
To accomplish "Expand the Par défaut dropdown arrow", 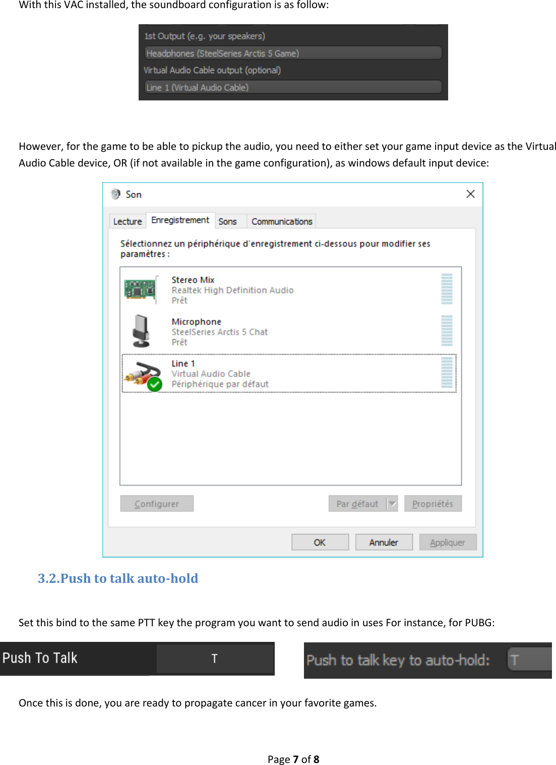I will [x=392, y=504].
